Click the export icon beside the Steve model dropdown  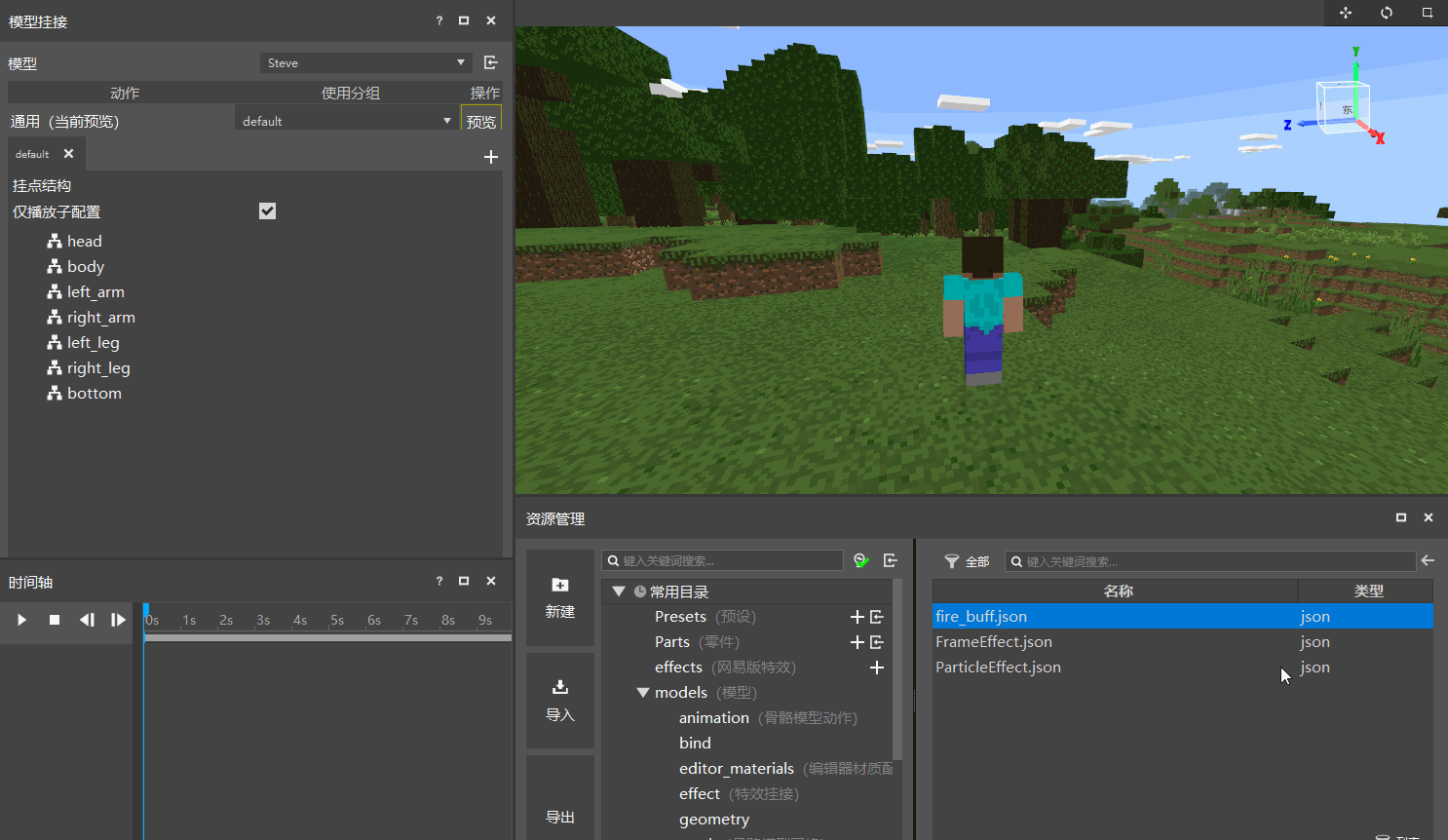[x=491, y=62]
